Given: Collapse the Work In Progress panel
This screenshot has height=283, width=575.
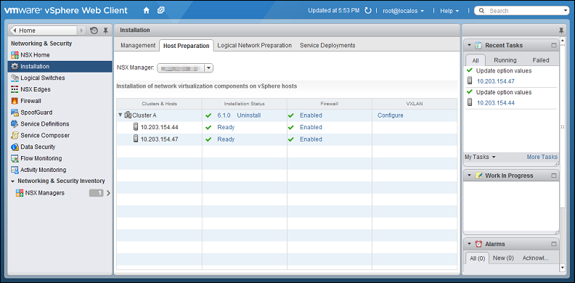Looking at the screenshot, I should [469, 176].
